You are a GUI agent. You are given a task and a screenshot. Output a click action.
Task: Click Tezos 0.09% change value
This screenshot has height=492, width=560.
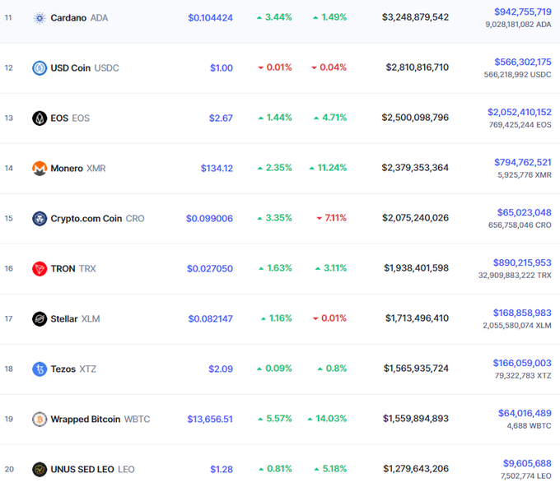point(278,369)
